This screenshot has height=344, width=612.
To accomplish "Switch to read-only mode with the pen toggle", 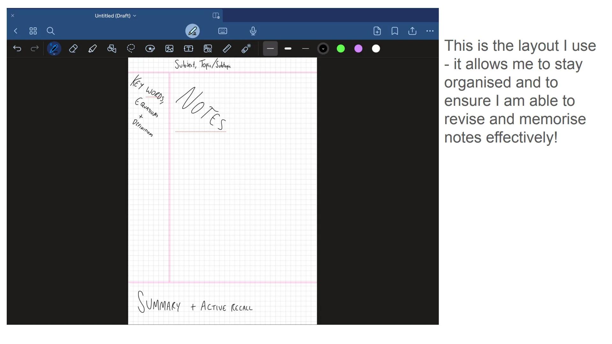I will pyautogui.click(x=192, y=31).
